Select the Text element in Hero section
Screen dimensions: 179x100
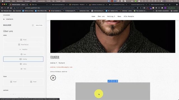[23, 69]
